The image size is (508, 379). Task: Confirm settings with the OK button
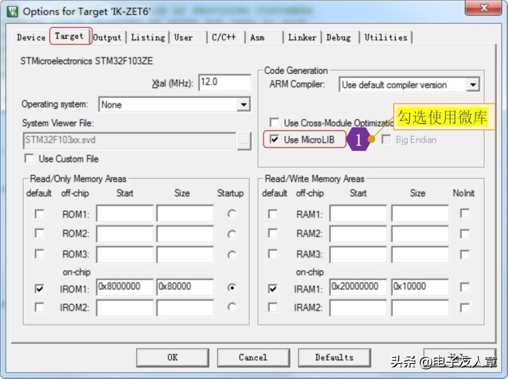[172, 358]
